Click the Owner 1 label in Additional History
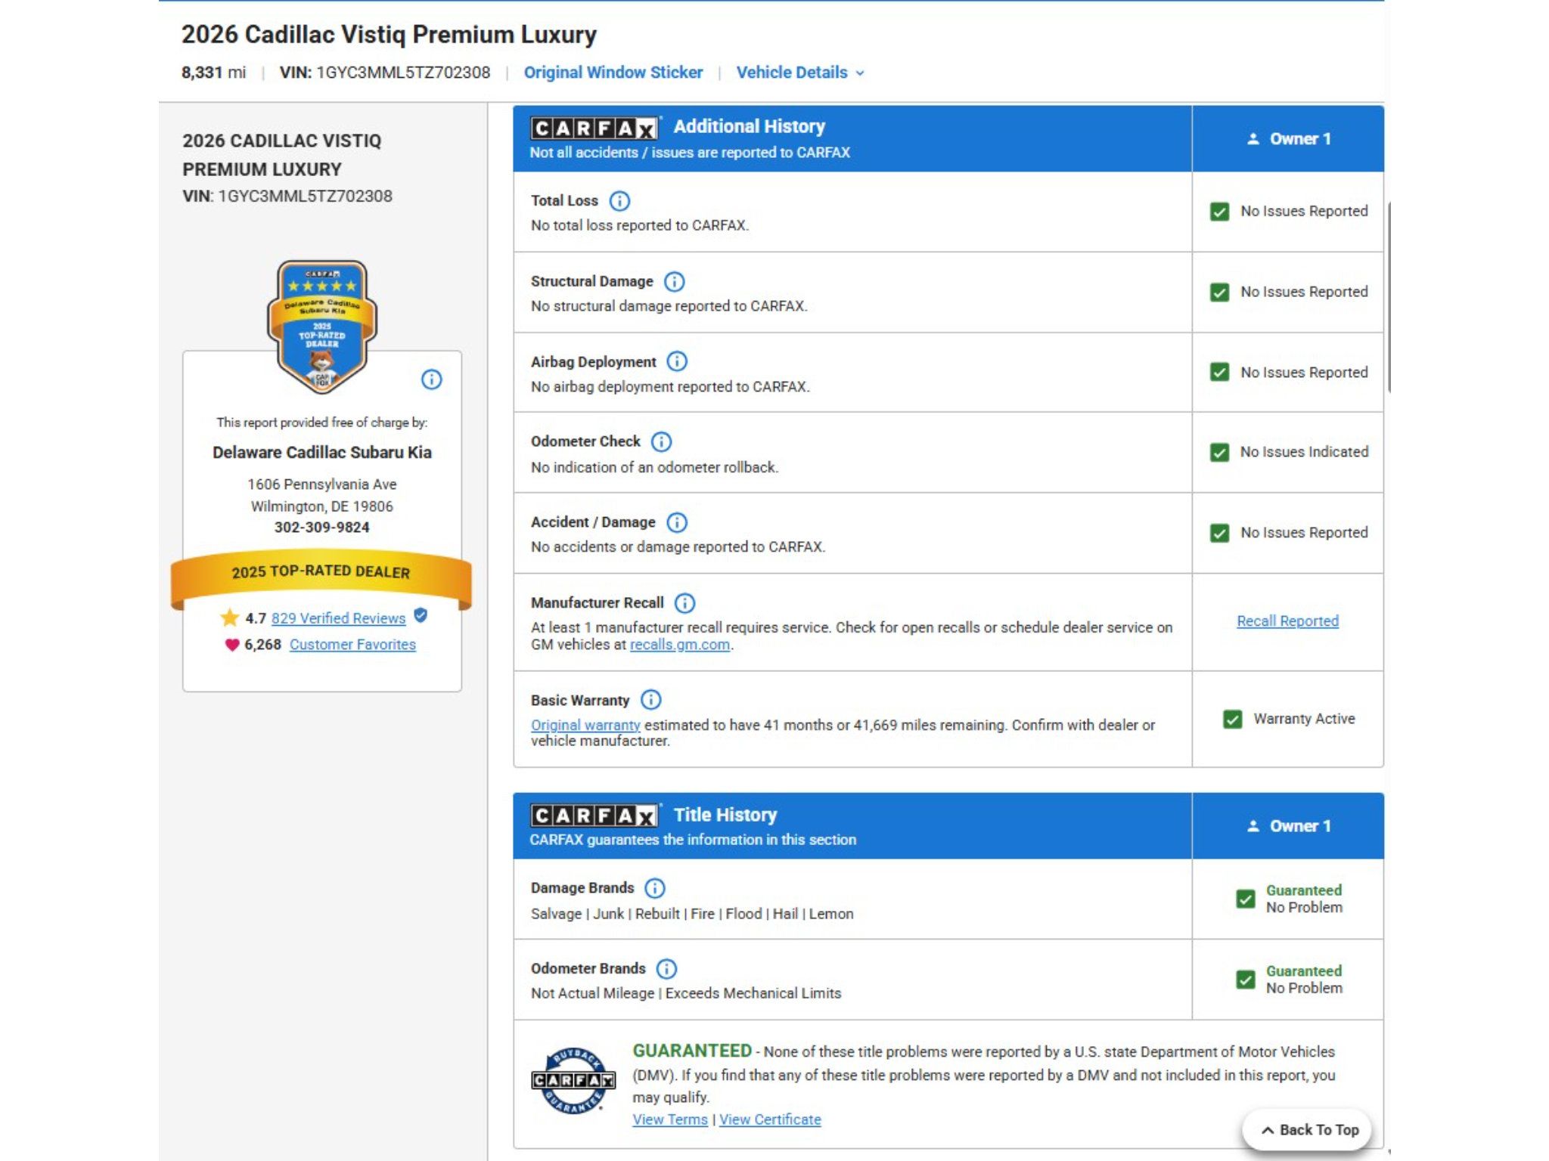This screenshot has height=1161, width=1549. 1300,139
